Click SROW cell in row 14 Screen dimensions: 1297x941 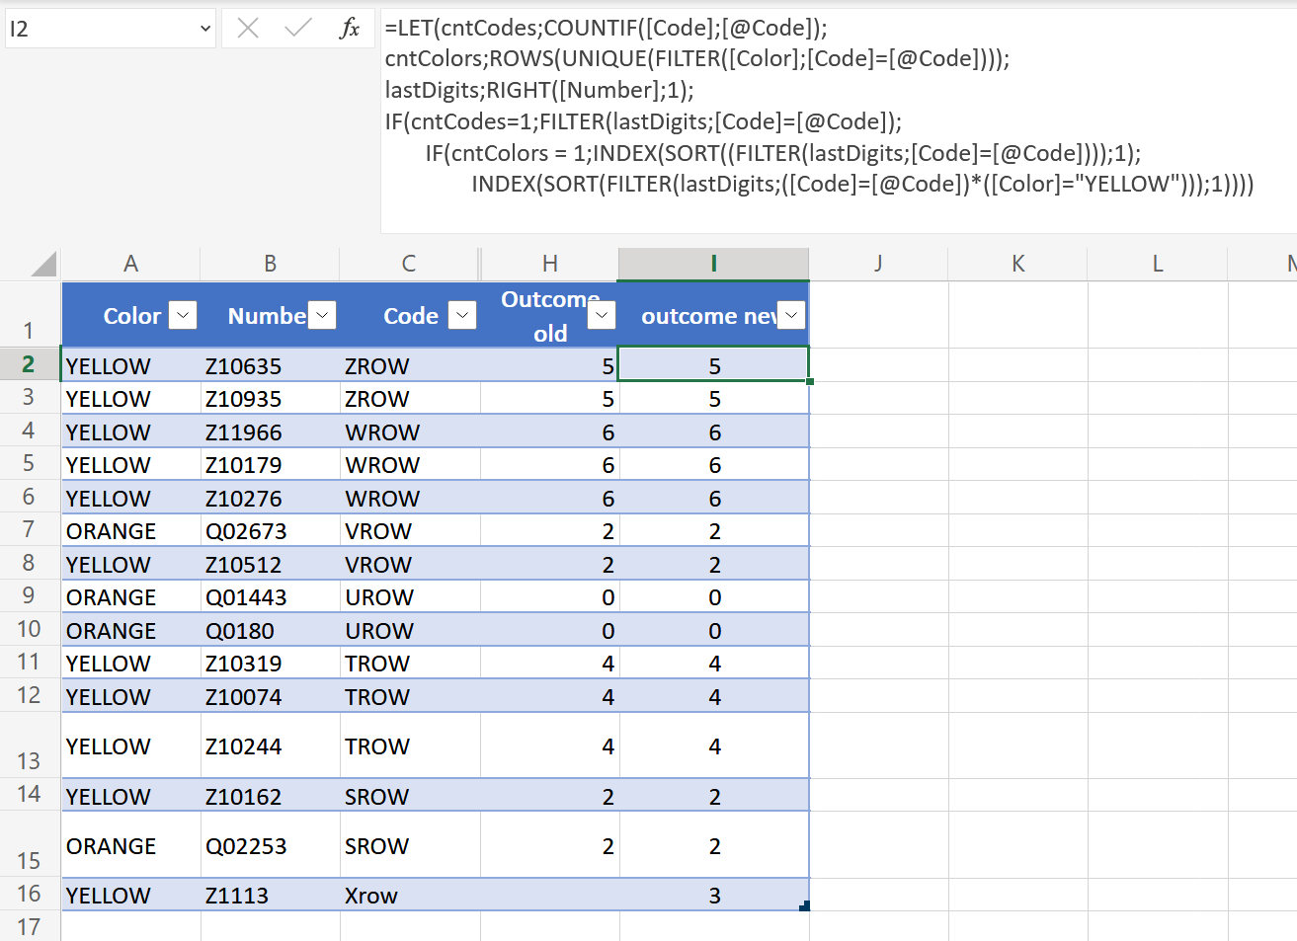tap(410, 796)
